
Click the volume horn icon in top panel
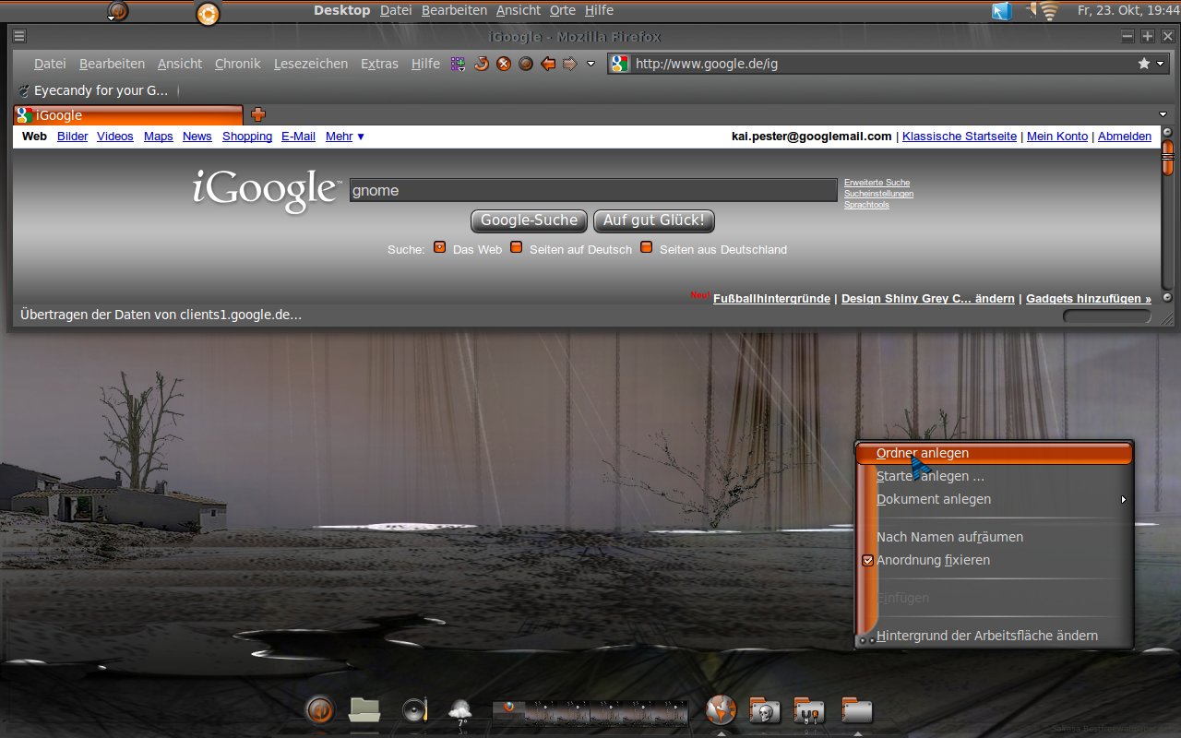1032,11
